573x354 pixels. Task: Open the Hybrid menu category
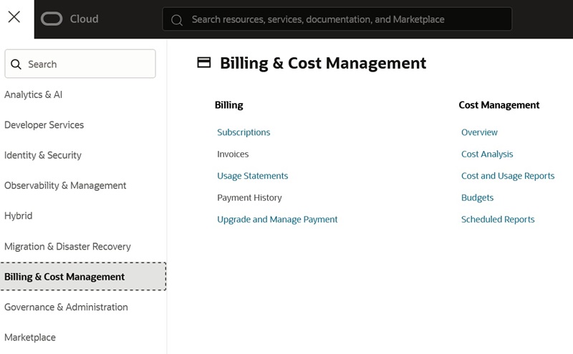point(19,216)
